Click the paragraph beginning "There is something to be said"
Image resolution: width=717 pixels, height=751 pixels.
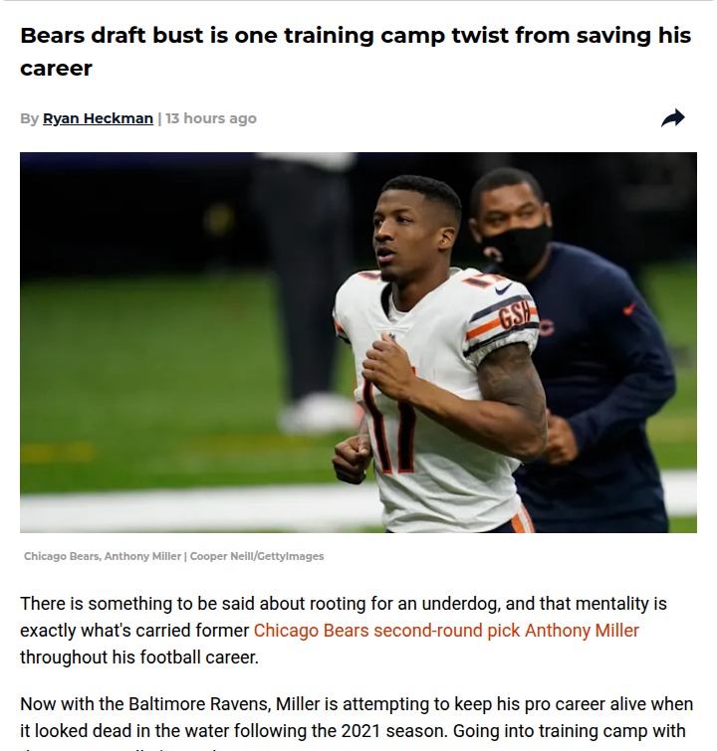tap(344, 631)
